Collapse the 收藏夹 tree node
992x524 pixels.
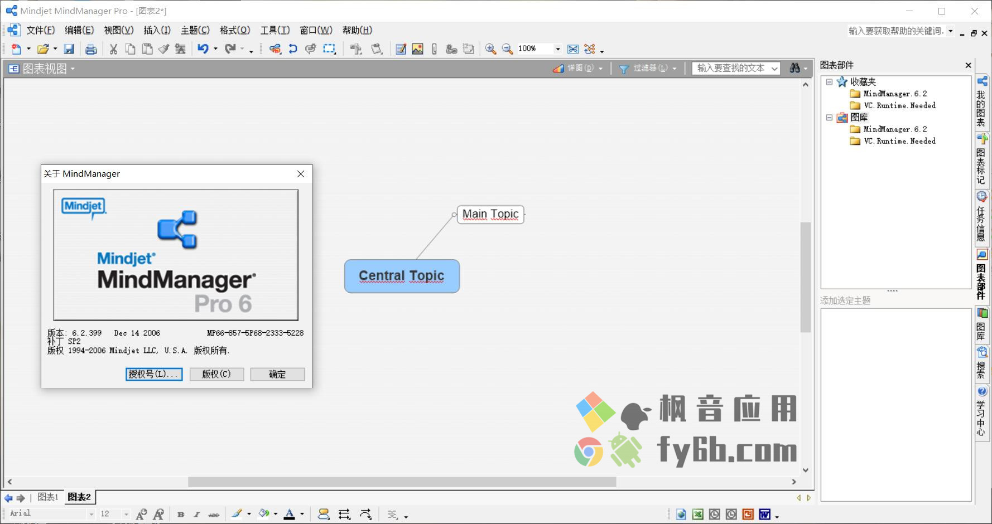(x=829, y=82)
